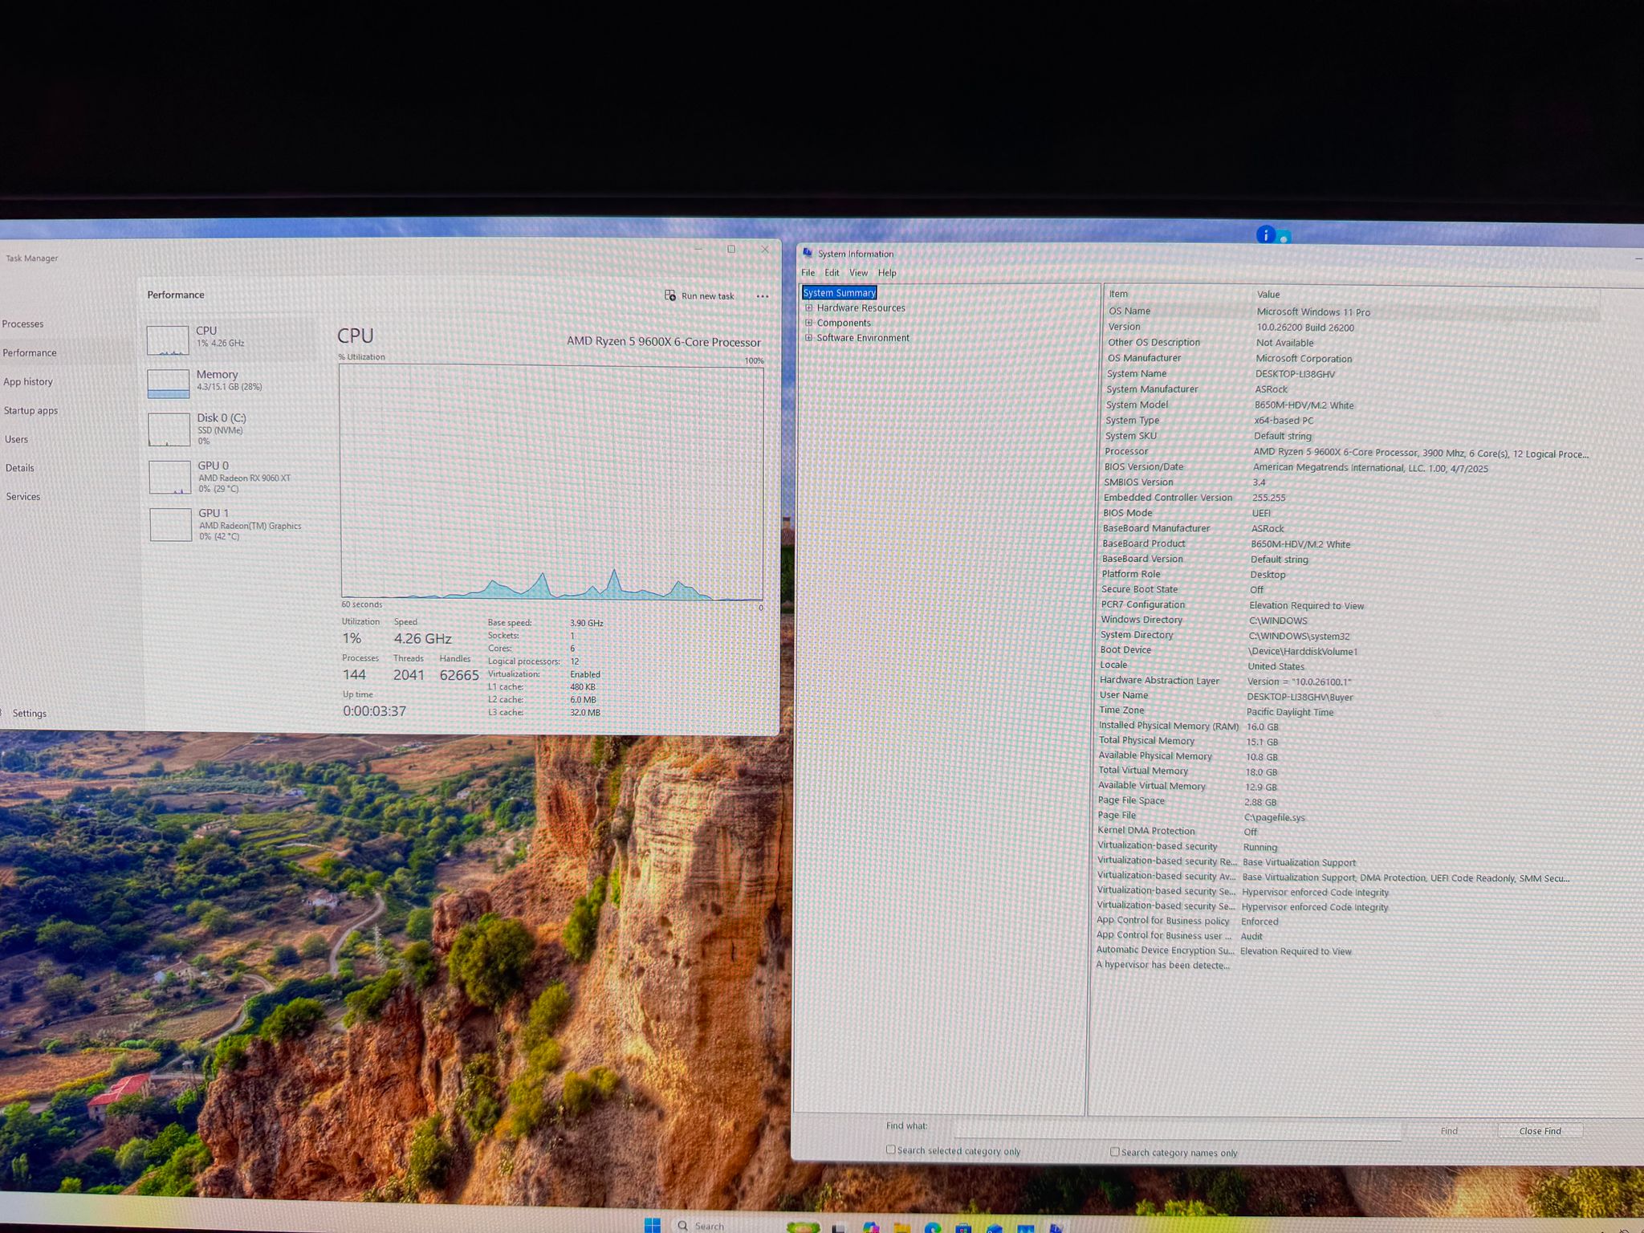
Task: Open the Edit menu in System Information
Action: tap(832, 273)
